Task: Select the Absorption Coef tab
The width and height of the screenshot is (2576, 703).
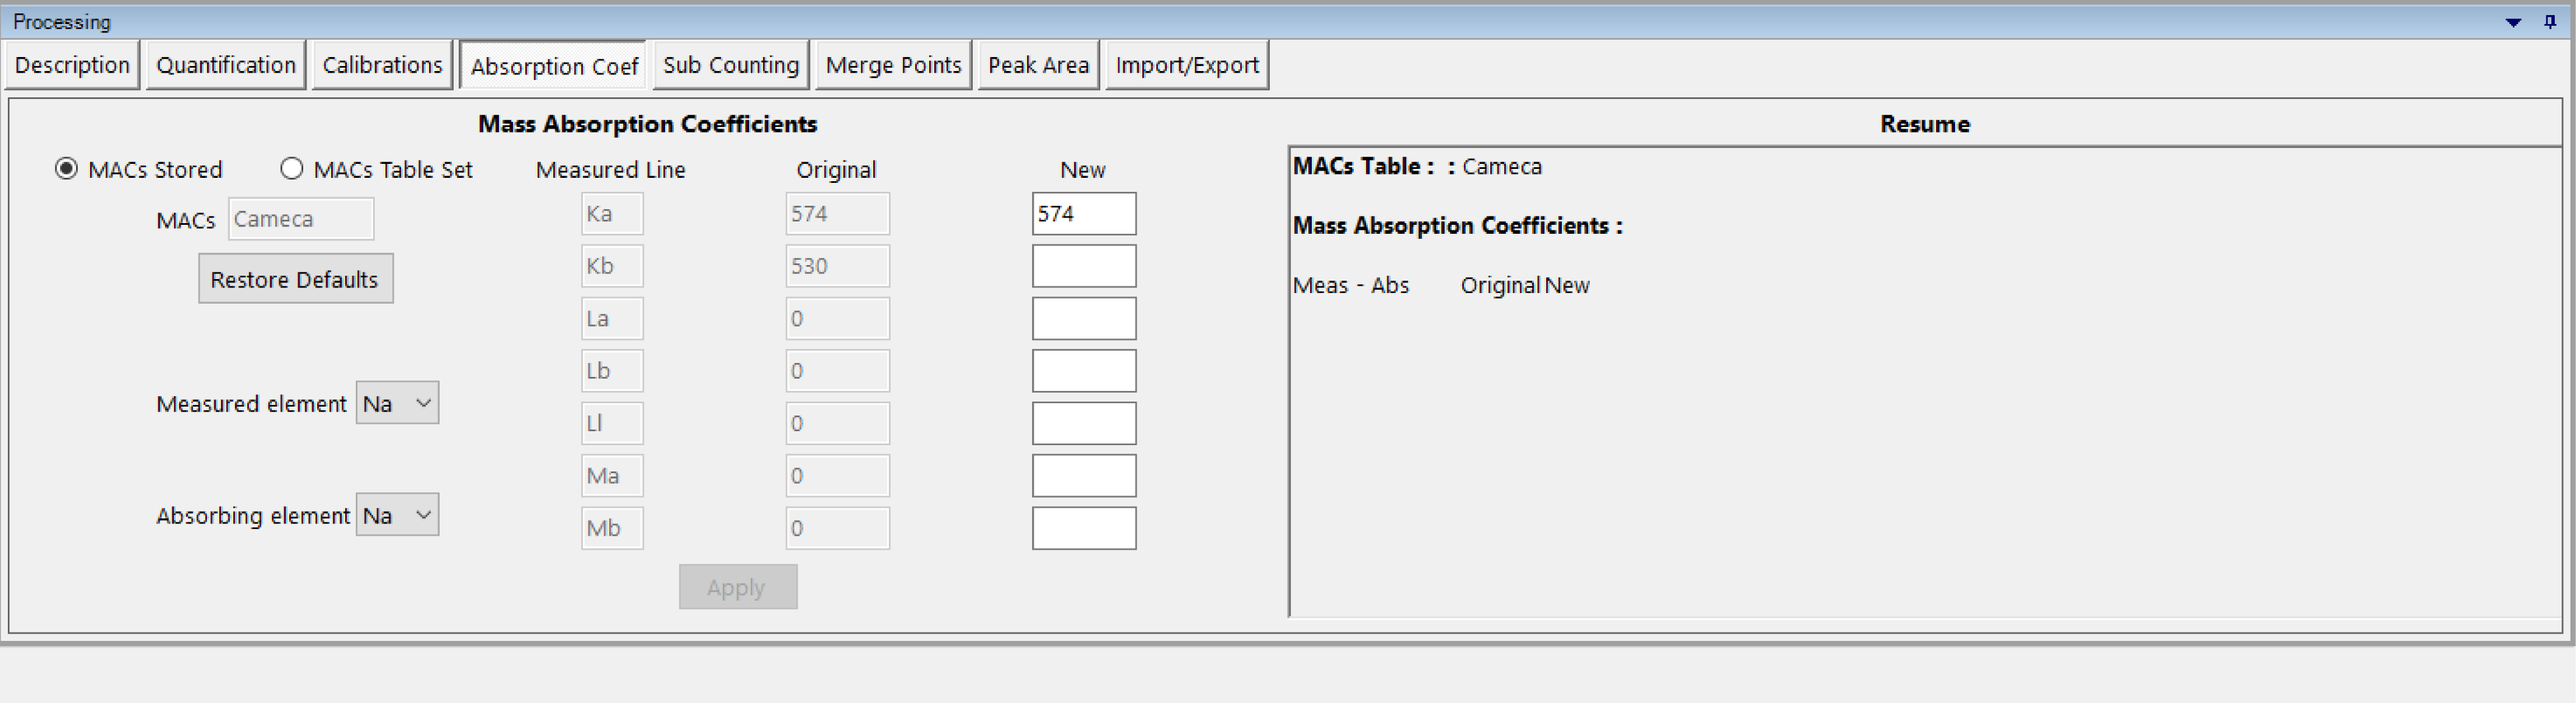Action: coord(554,66)
